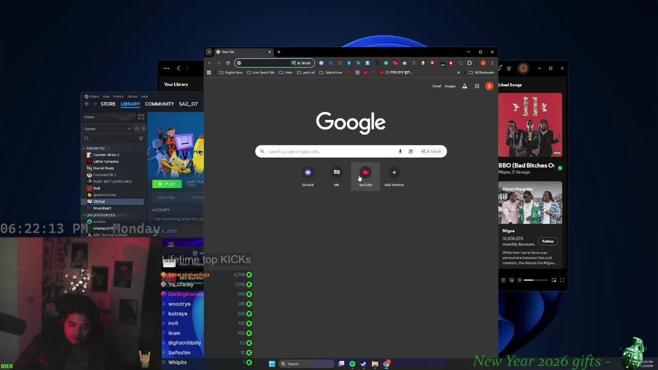Start voice search with microphone icon
Image resolution: width=658 pixels, height=370 pixels.
(400, 152)
